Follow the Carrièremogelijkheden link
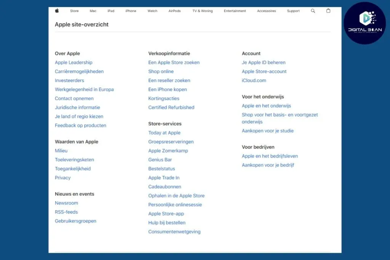 click(79, 71)
